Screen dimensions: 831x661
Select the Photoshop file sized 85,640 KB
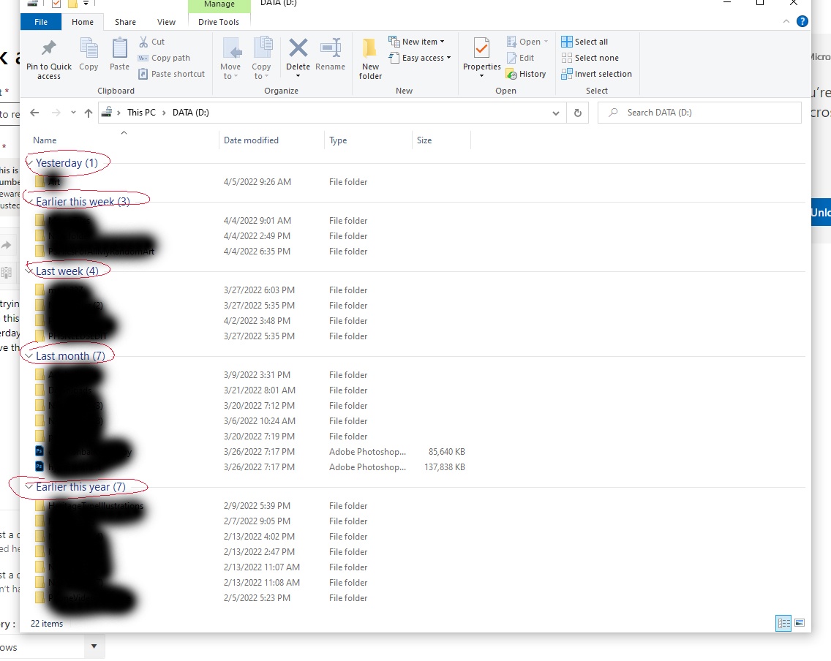coord(249,452)
